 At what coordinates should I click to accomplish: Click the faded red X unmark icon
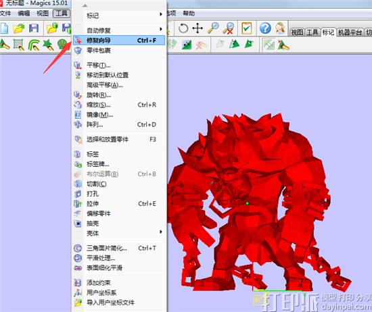tap(201, 45)
